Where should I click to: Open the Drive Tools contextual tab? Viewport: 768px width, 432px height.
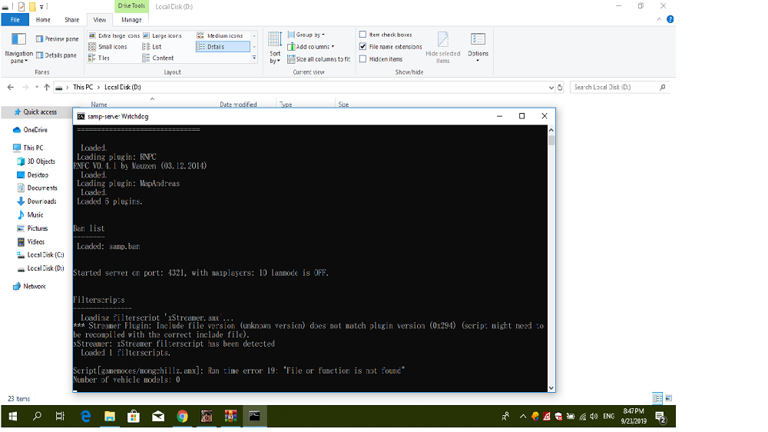click(x=131, y=6)
